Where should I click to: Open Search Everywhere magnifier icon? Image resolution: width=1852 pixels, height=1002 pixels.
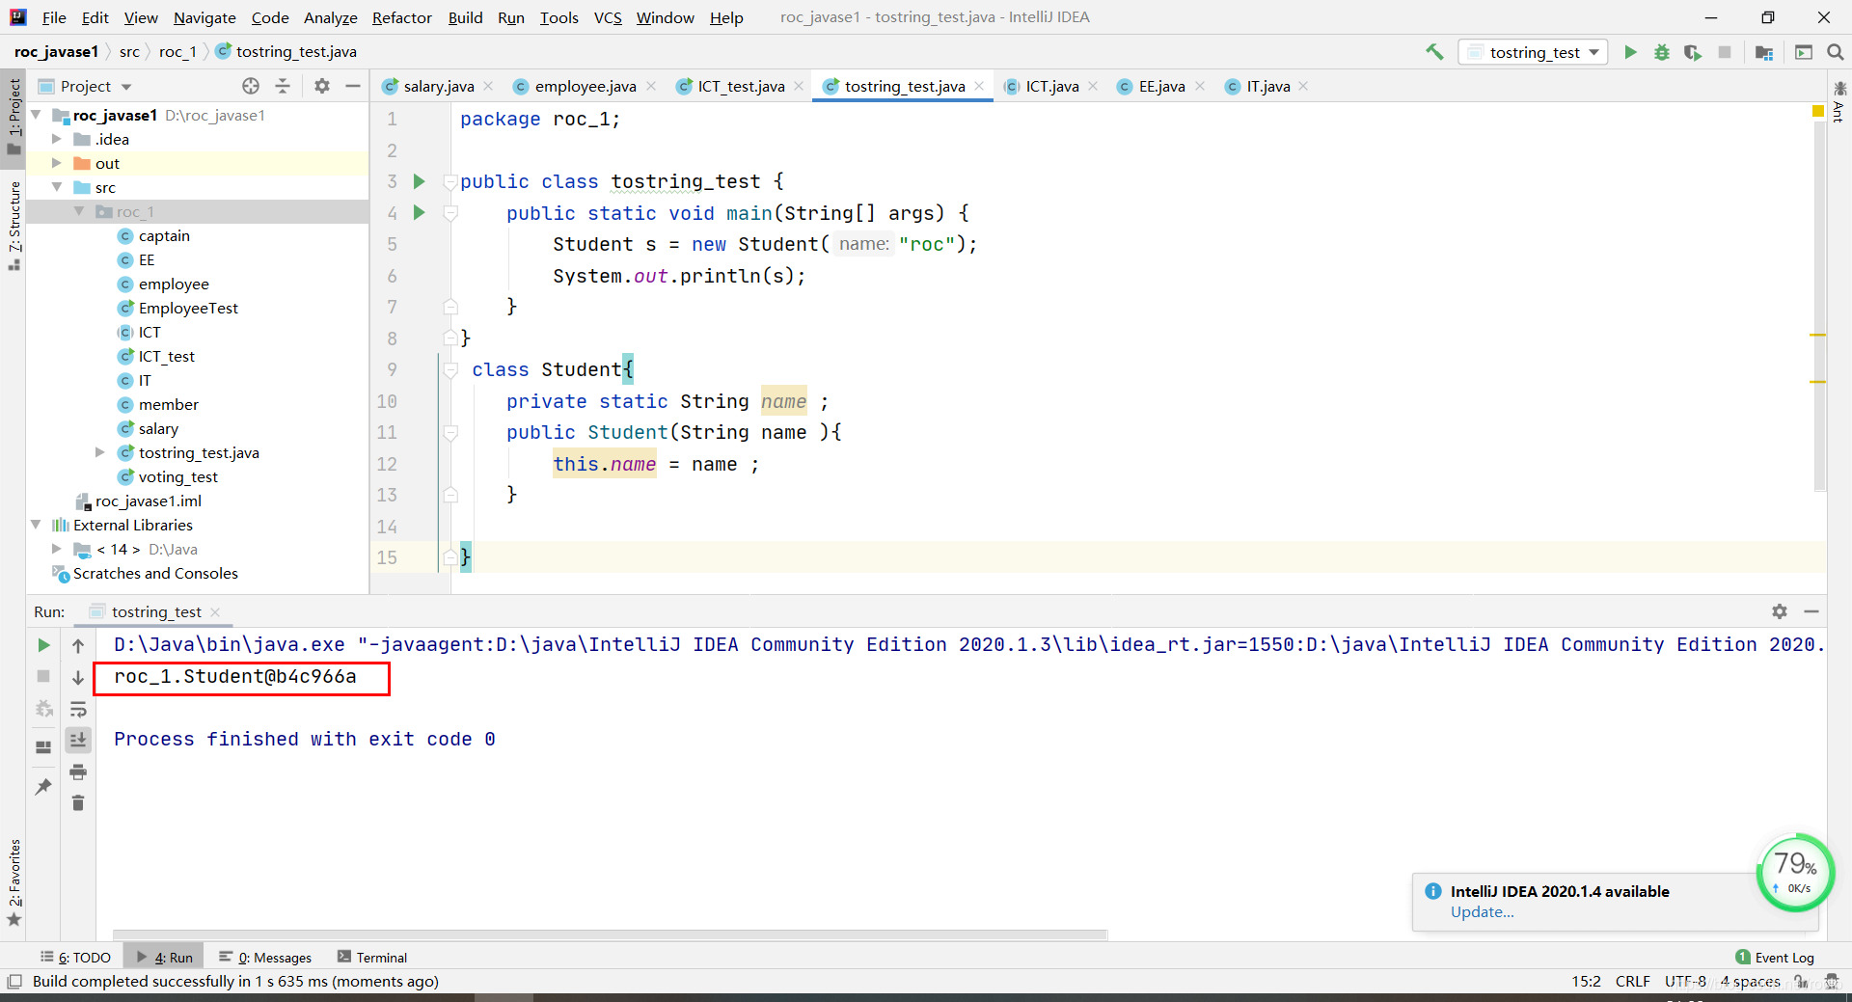tap(1836, 52)
